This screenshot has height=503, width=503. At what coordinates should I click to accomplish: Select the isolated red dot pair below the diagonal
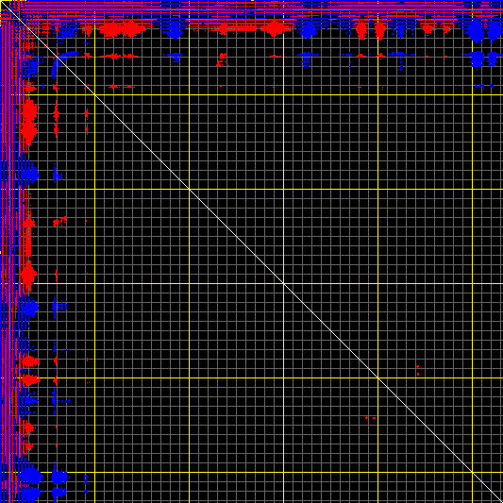tap(370, 418)
